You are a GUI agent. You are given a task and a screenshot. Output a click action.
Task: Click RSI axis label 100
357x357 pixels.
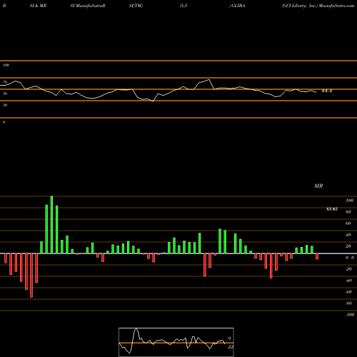(x=6, y=65)
